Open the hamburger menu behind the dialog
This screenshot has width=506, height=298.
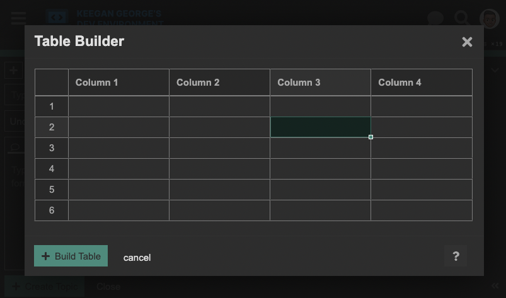(x=18, y=18)
